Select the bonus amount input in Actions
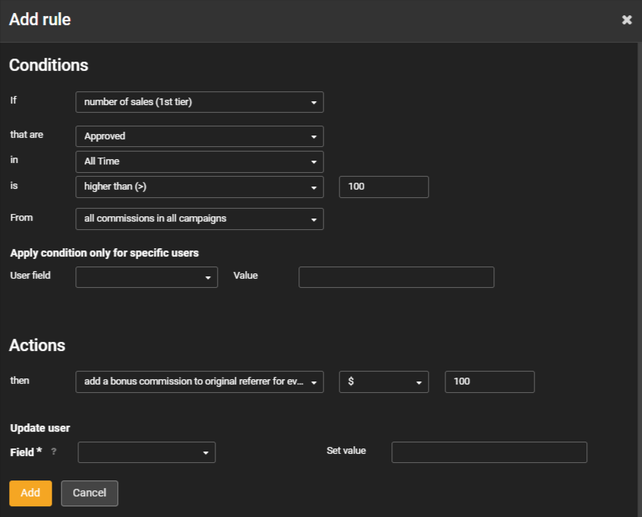Viewport: 642px width, 517px height. 489,381
